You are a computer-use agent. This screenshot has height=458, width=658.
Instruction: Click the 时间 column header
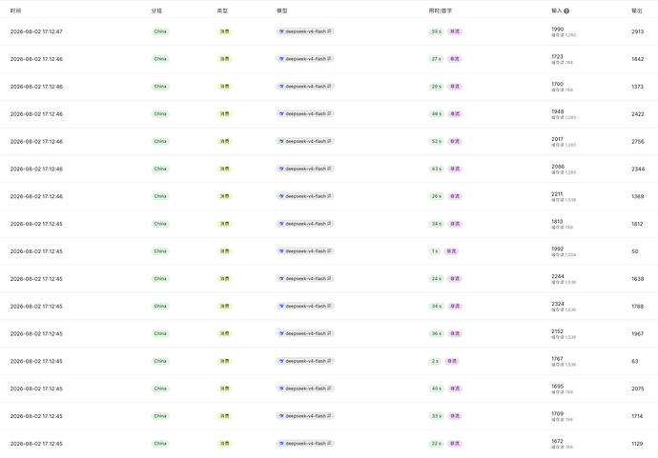[x=15, y=10]
